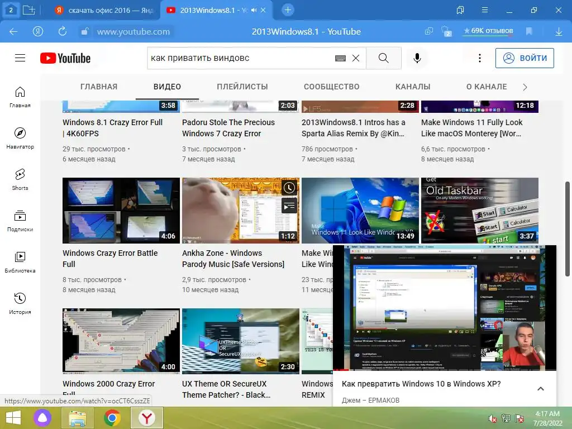The width and height of the screenshot is (572, 429).
Task: Open YouTube settings three-dot menu
Action: pos(480,58)
